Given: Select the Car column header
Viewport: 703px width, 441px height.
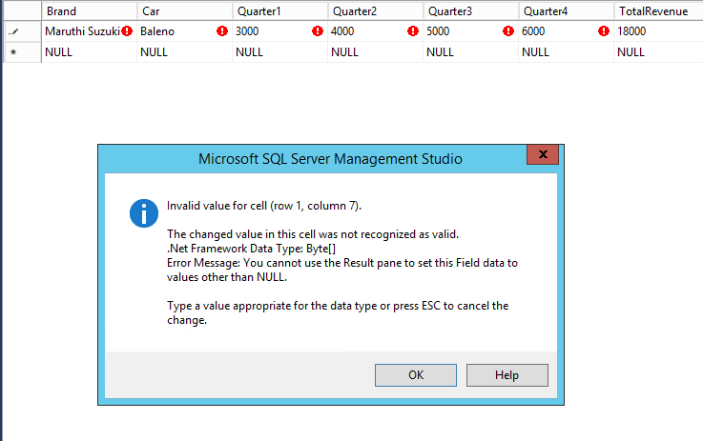Looking at the screenshot, I should (185, 11).
